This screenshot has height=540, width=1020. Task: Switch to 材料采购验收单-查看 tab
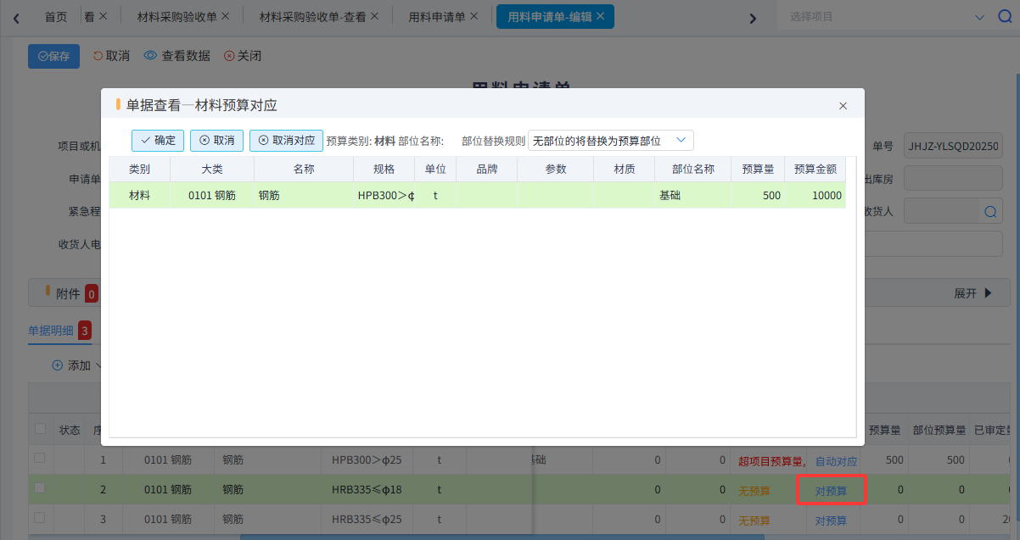click(x=312, y=16)
